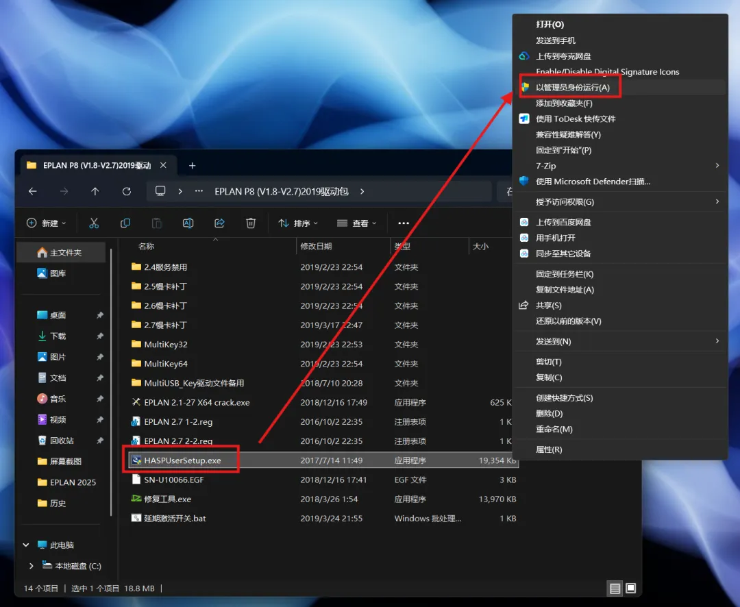Viewport: 740px width, 607px height.
Task: Click the Delete trash can icon
Action: (x=251, y=223)
